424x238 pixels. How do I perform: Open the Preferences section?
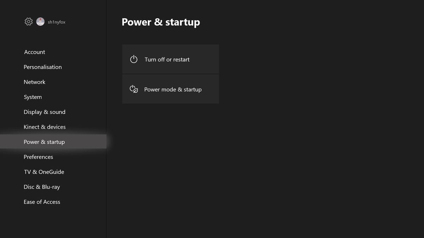coord(38,157)
